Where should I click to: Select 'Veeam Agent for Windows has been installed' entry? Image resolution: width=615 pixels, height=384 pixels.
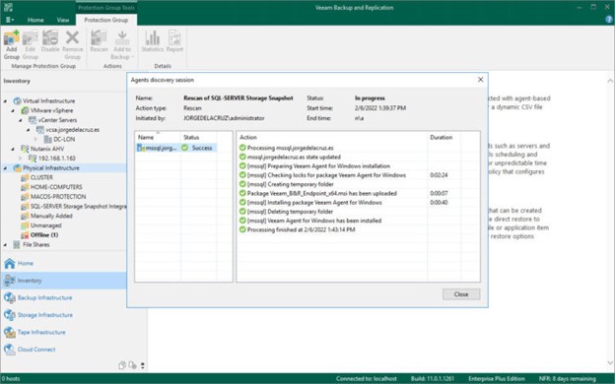click(x=314, y=221)
